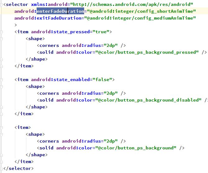208x173 pixels.
Task: Click the closing </selector> tag
Action: click(x=18, y=168)
